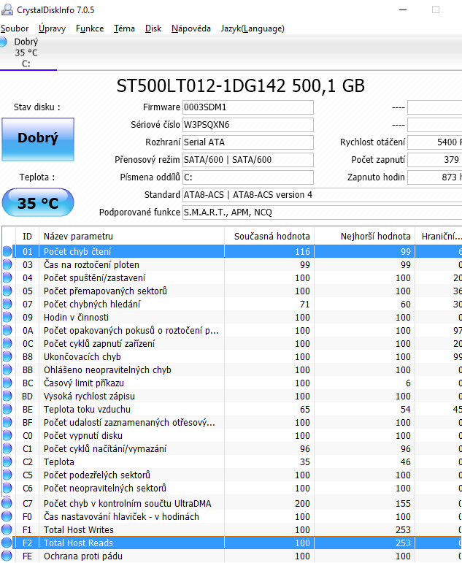Click the Zapnuto hodin value 873
Screen dimensions: 462x563
pos(435,177)
